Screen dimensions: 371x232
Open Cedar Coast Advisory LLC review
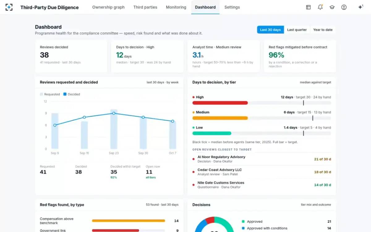point(262,172)
